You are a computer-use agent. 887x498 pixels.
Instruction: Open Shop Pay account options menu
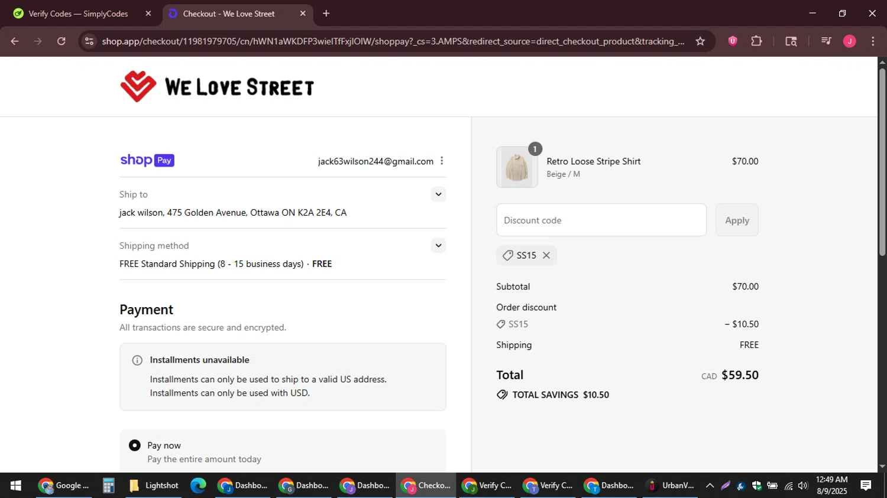tap(442, 161)
